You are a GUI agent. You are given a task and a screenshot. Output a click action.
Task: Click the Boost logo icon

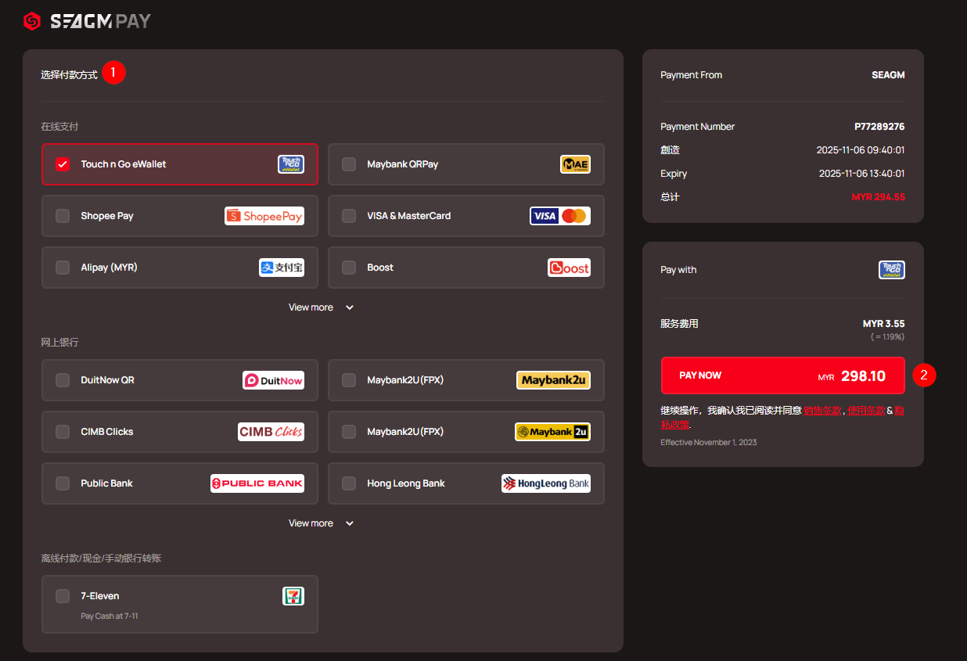coord(569,268)
